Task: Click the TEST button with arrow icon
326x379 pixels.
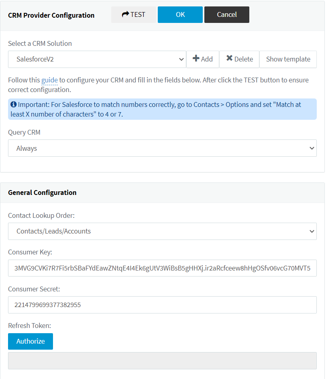Action: (134, 15)
